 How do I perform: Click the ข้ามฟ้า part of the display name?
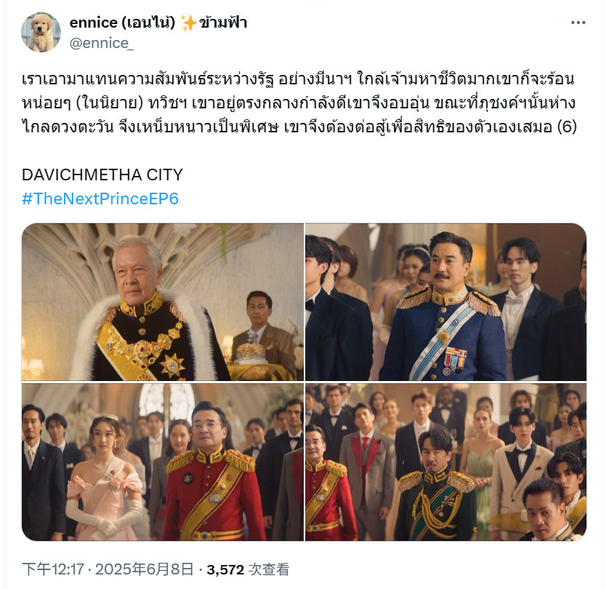pos(223,23)
